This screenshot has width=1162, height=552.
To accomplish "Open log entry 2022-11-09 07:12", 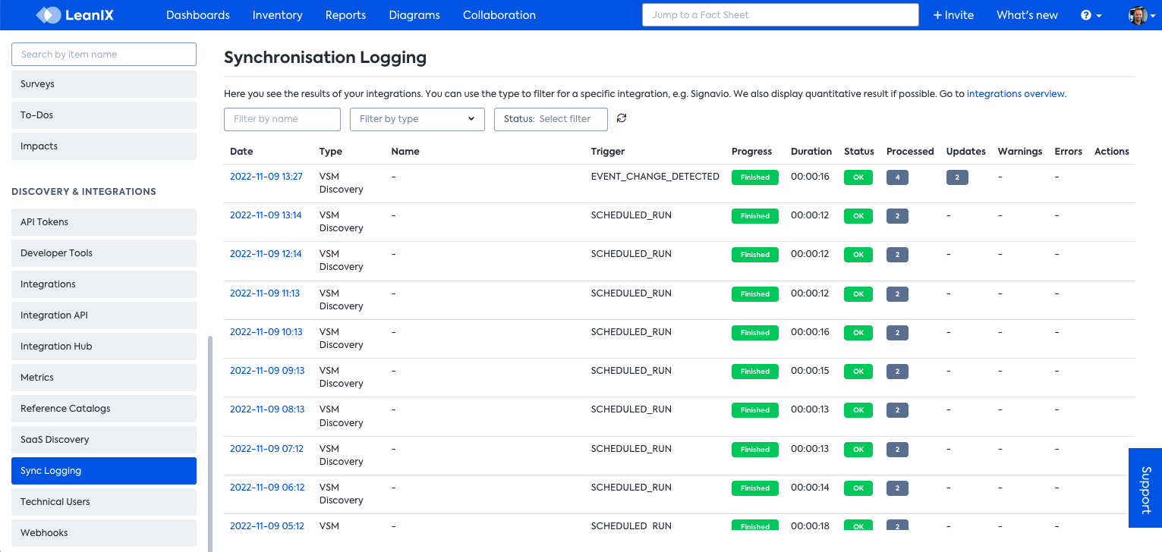I will [266, 449].
